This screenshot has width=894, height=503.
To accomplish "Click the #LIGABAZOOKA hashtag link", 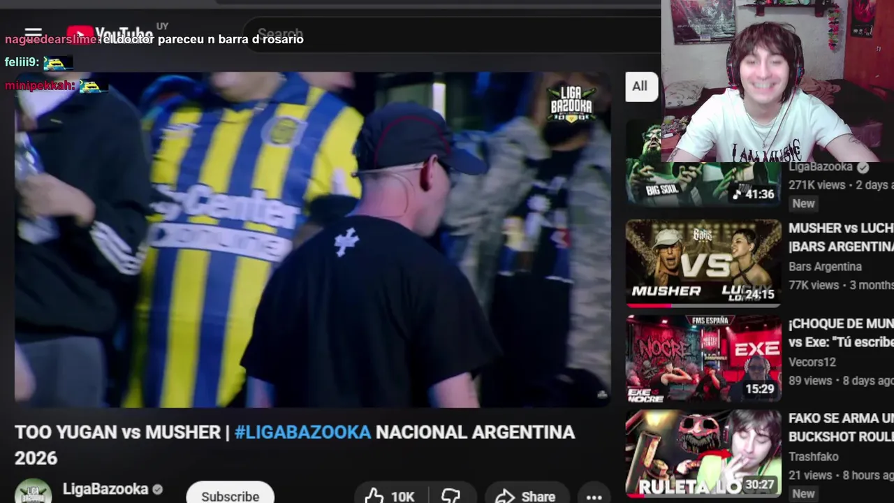I will (302, 432).
